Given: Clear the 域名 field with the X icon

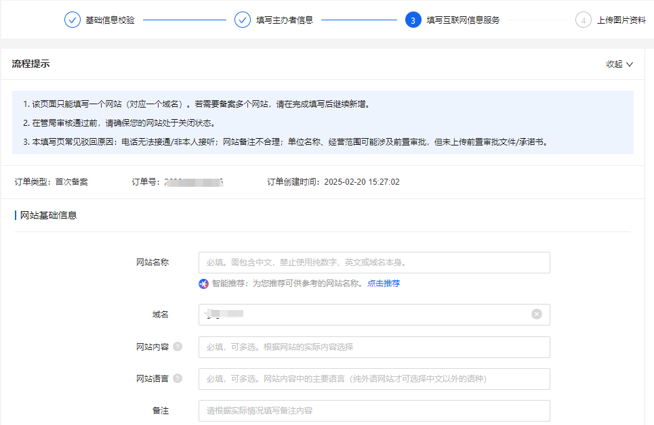Looking at the screenshot, I should click(537, 314).
